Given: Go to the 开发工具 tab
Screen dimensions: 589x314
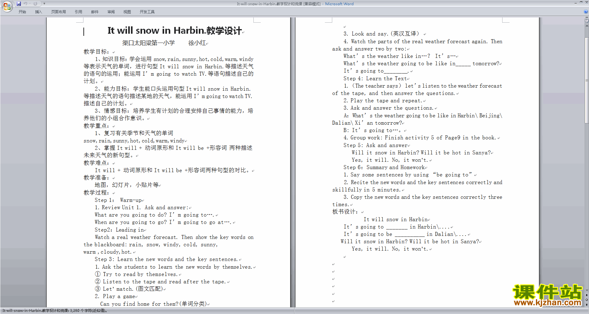Looking at the screenshot, I should [147, 12].
